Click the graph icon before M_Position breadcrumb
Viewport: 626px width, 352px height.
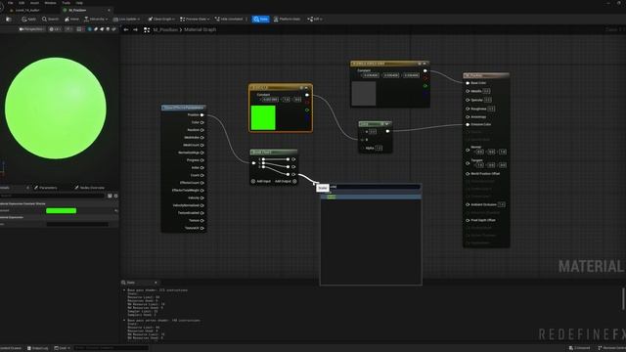[147, 30]
